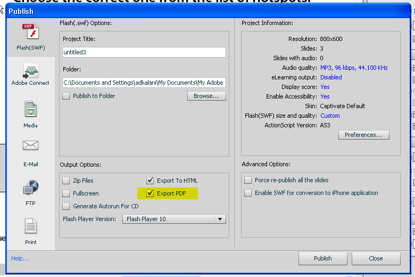This screenshot has height=277, width=415.
Task: Click the Display score Yes link
Action: click(325, 87)
